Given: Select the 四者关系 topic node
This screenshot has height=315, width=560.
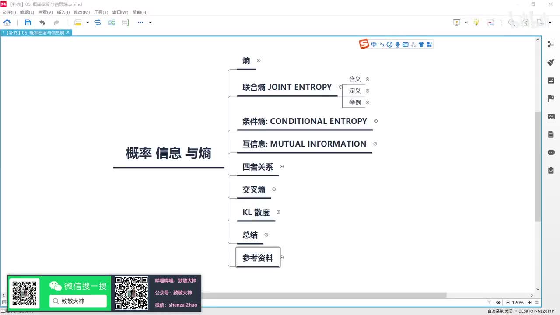Looking at the screenshot, I should (x=258, y=167).
